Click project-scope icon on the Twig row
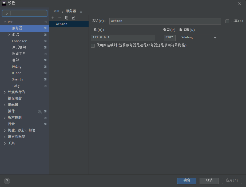The height and width of the screenshot is (187, 246). click(45, 86)
